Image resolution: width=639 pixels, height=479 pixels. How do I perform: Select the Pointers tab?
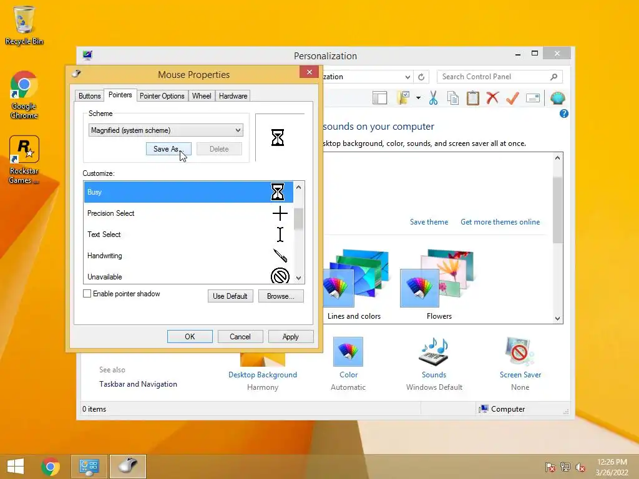pos(120,95)
